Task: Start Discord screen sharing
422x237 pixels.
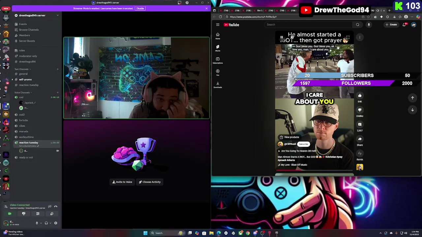Action: click(x=24, y=214)
